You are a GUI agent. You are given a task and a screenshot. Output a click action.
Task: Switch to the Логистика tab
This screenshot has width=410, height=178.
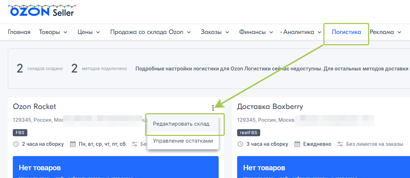coord(346,32)
